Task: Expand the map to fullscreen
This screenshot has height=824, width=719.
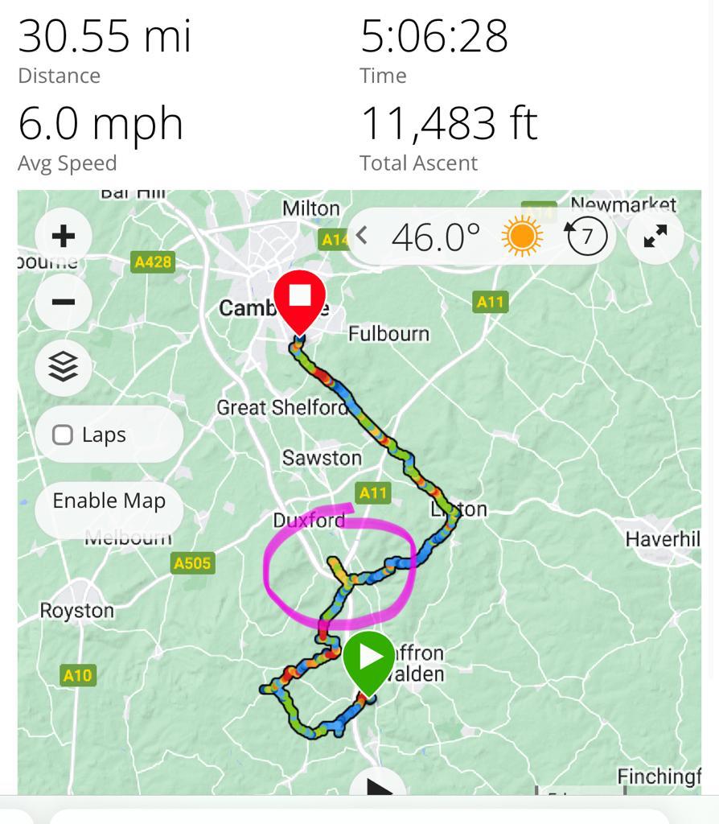Action: [655, 236]
